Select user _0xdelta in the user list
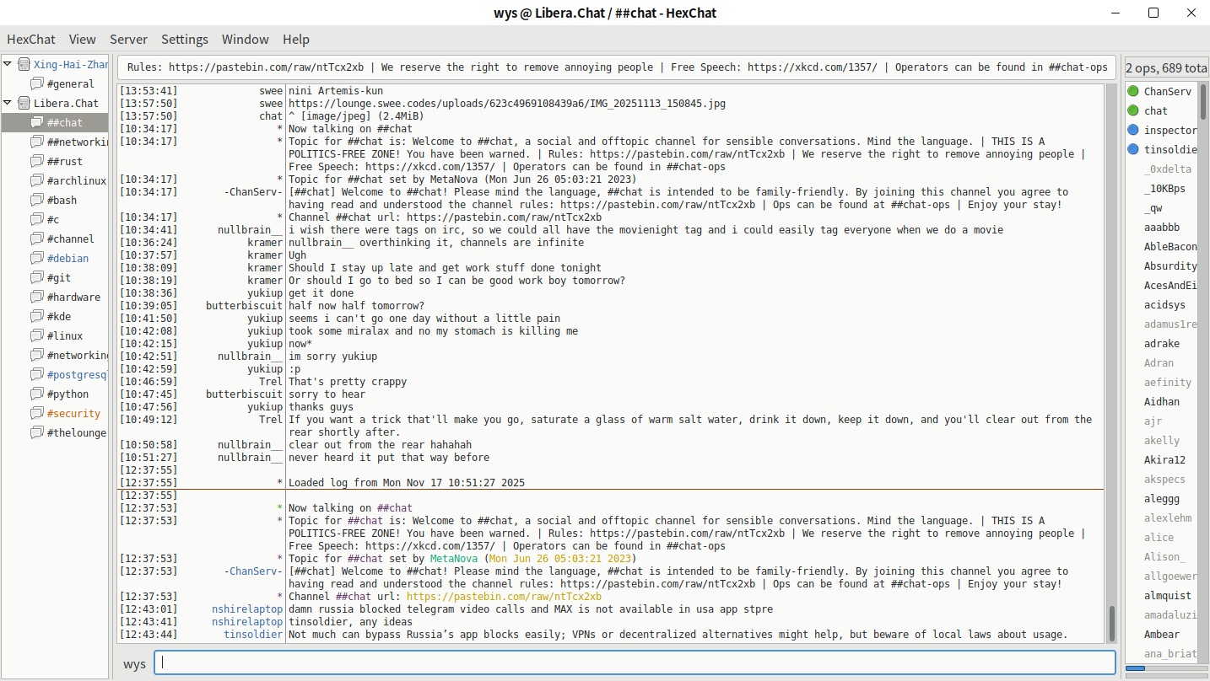Viewport: 1210px width, 681px height. (x=1168, y=169)
